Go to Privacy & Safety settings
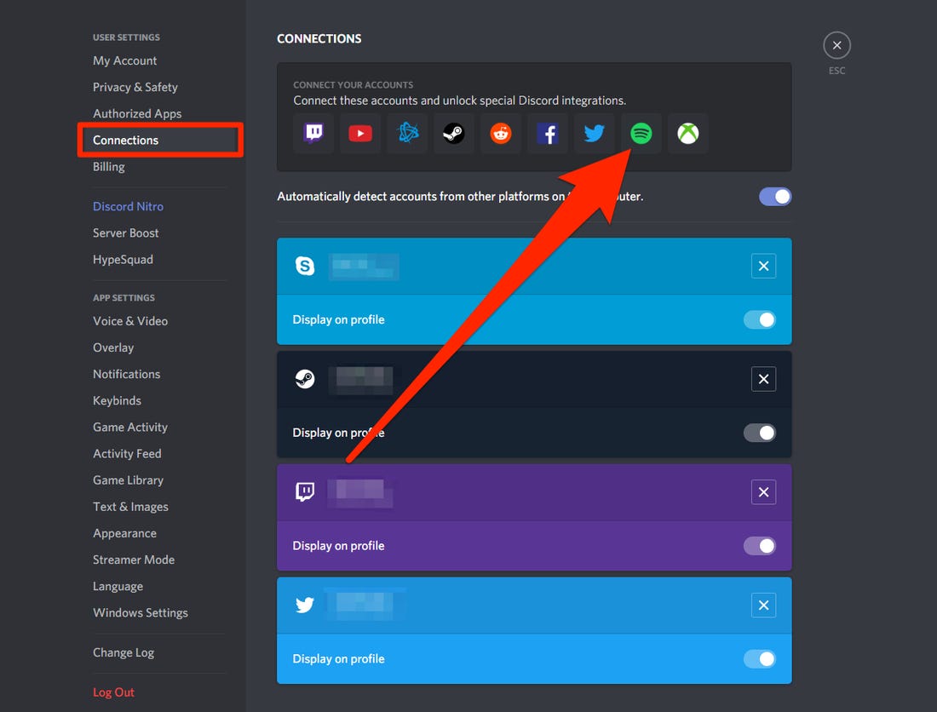Screen dimensions: 937x712 135,87
